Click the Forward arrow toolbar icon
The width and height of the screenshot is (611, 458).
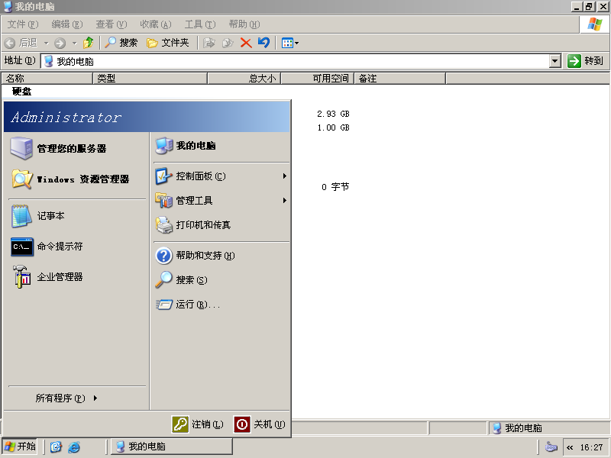click(x=60, y=43)
